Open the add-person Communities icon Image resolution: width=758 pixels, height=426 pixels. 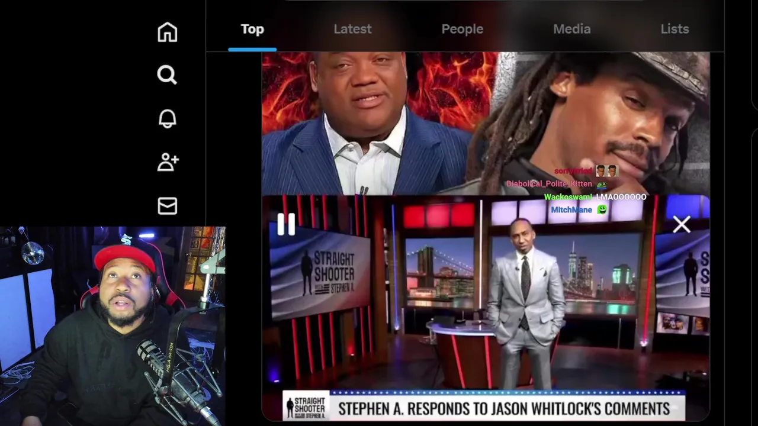click(168, 162)
